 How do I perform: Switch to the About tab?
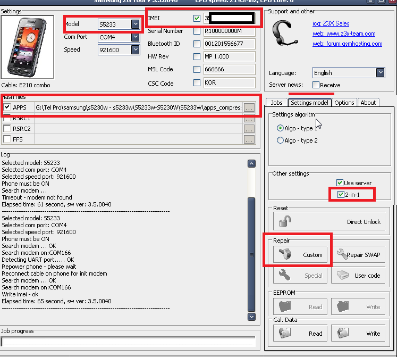pyautogui.click(x=368, y=103)
